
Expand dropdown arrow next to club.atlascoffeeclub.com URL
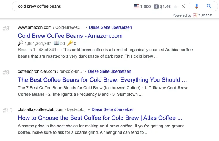(89, 109)
